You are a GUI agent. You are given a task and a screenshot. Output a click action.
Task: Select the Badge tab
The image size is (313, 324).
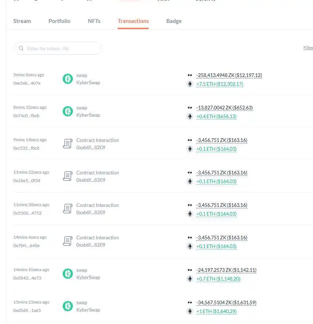174,21
